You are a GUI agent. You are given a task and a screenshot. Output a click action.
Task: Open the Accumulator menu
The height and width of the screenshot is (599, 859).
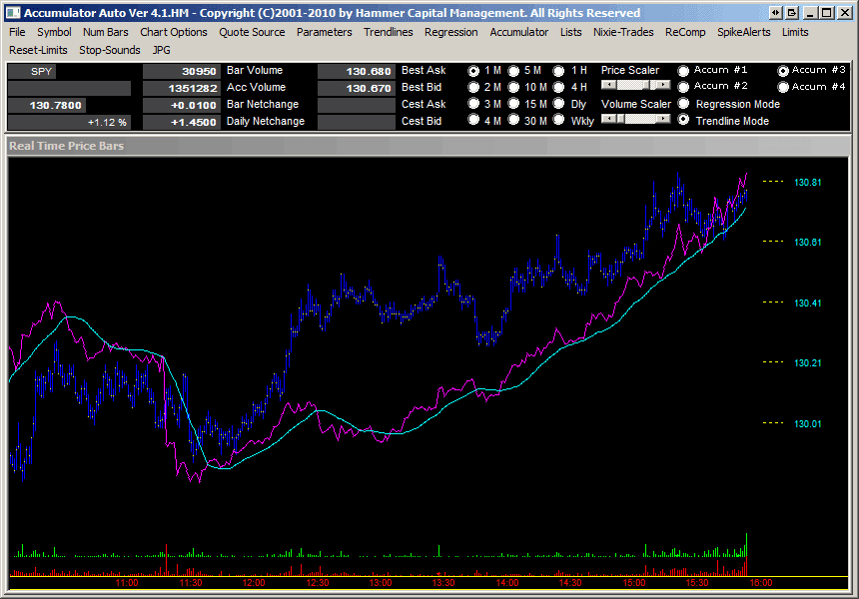click(x=518, y=32)
